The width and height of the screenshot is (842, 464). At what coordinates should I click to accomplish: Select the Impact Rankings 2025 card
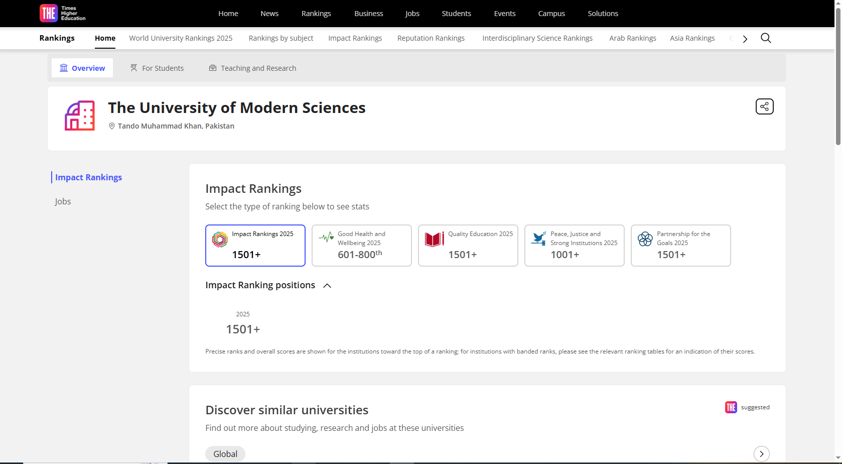coord(255,246)
